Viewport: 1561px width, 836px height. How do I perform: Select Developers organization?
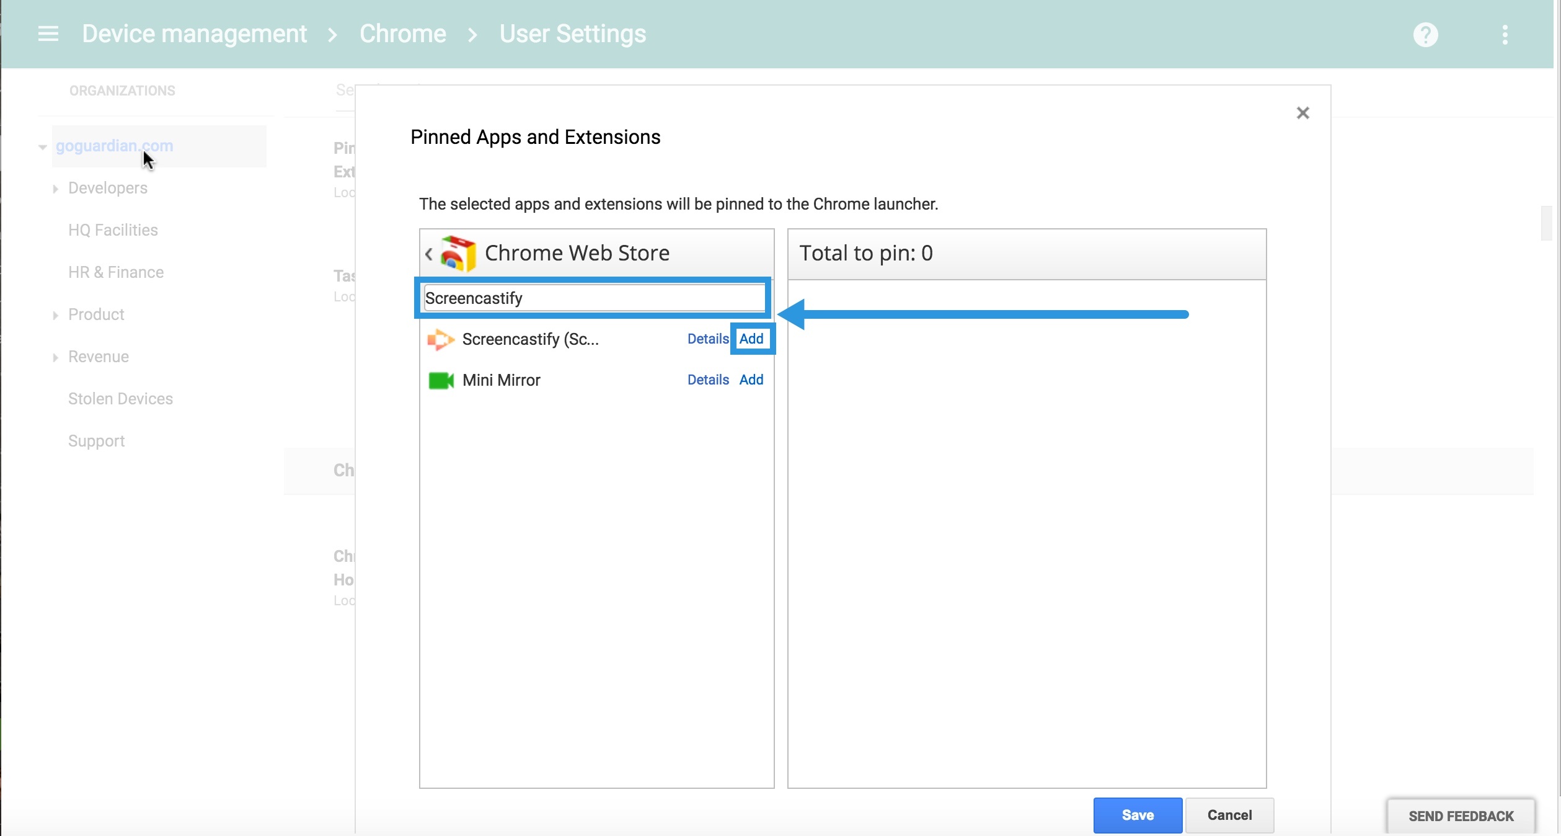coord(108,188)
